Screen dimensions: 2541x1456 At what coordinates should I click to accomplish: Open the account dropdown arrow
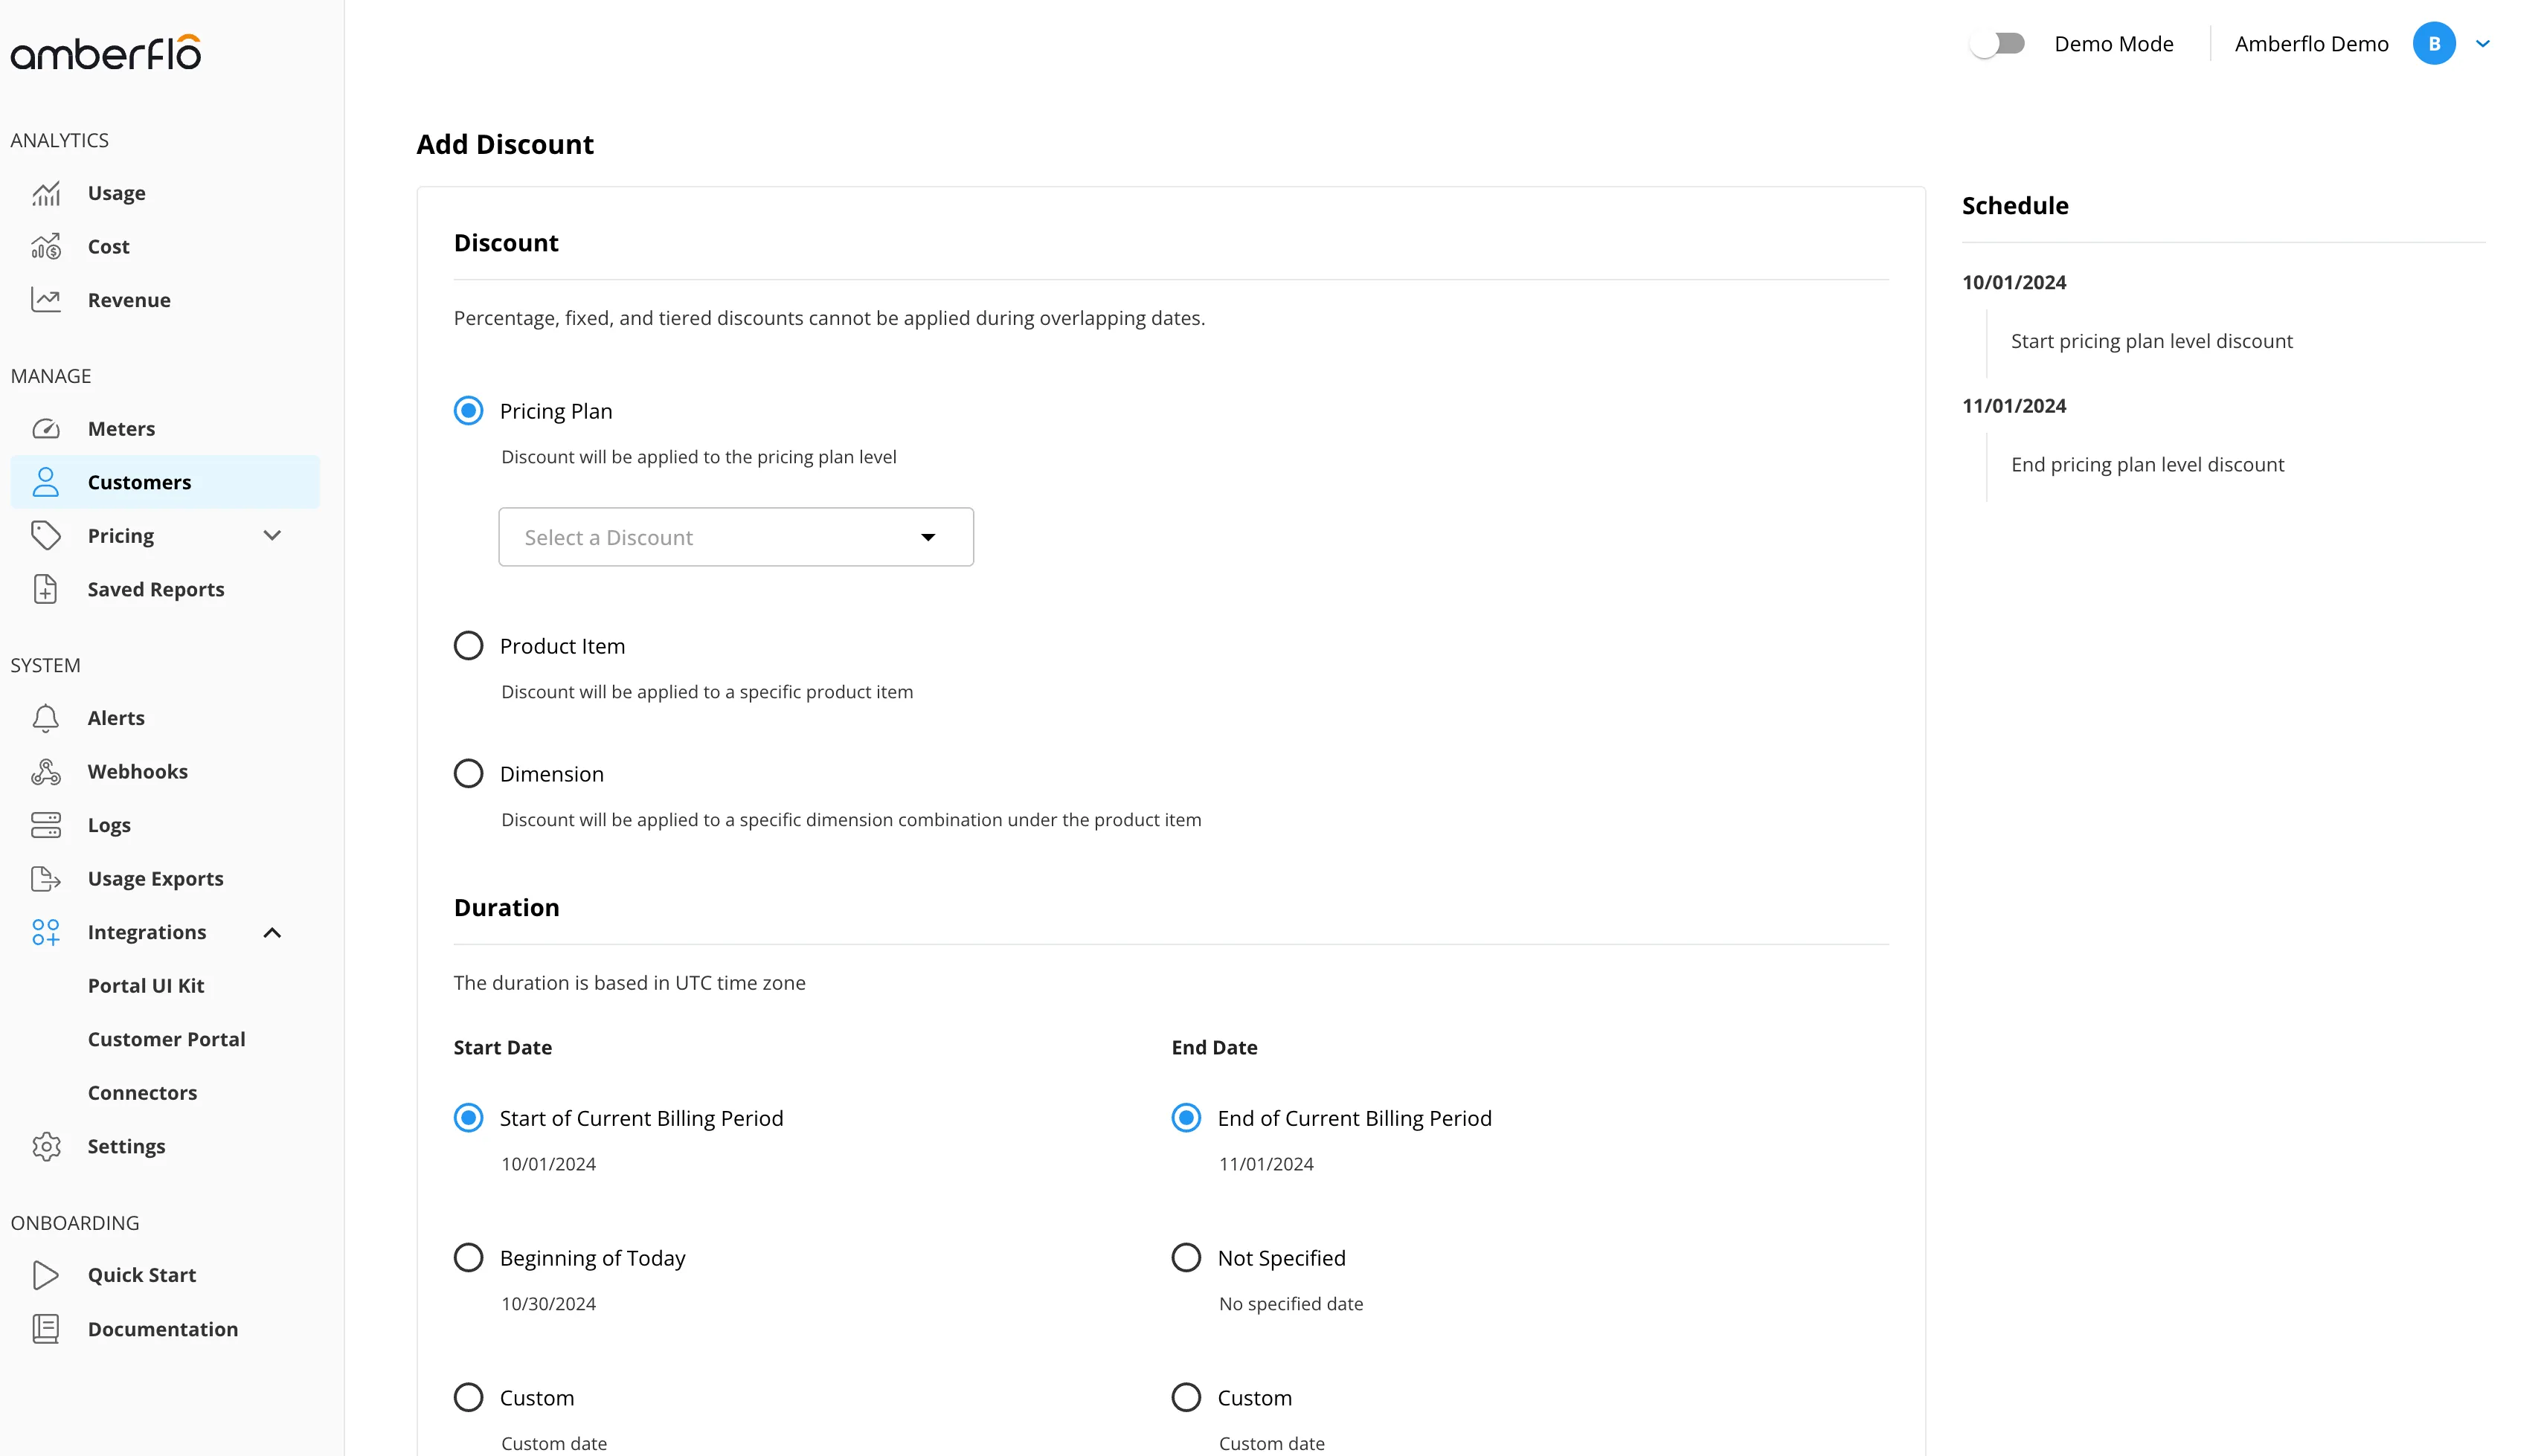coord(2482,43)
